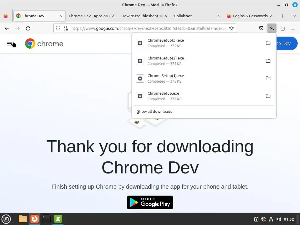The height and width of the screenshot is (225, 300).
Task: Click the Get it on Google Play badge
Action: point(150,202)
